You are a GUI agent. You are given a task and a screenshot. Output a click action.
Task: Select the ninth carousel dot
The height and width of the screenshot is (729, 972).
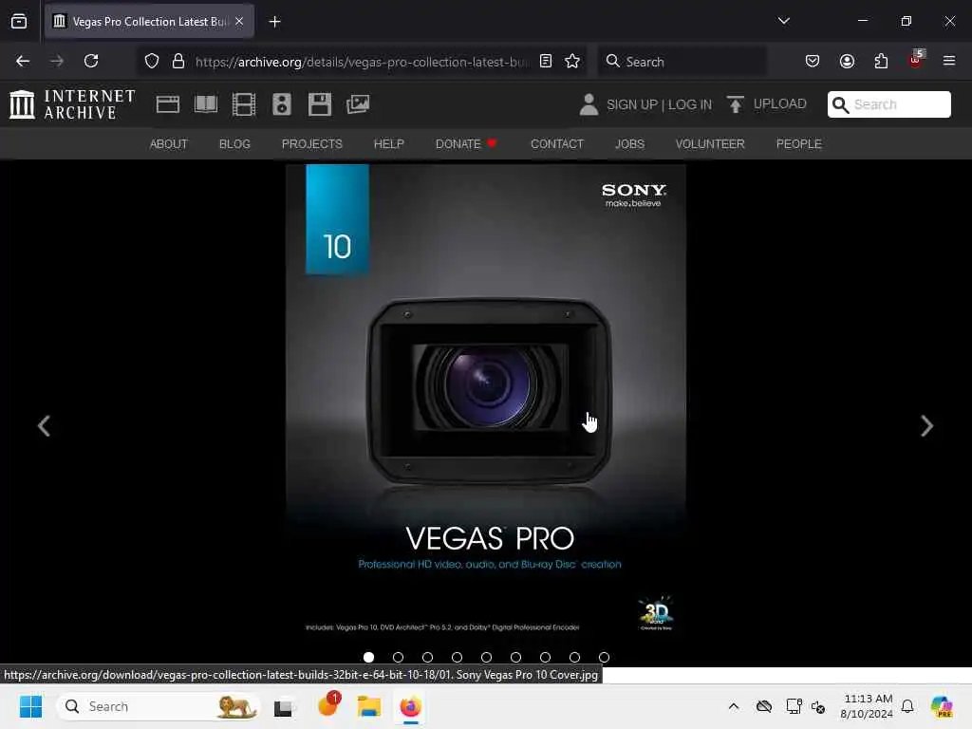[605, 657]
